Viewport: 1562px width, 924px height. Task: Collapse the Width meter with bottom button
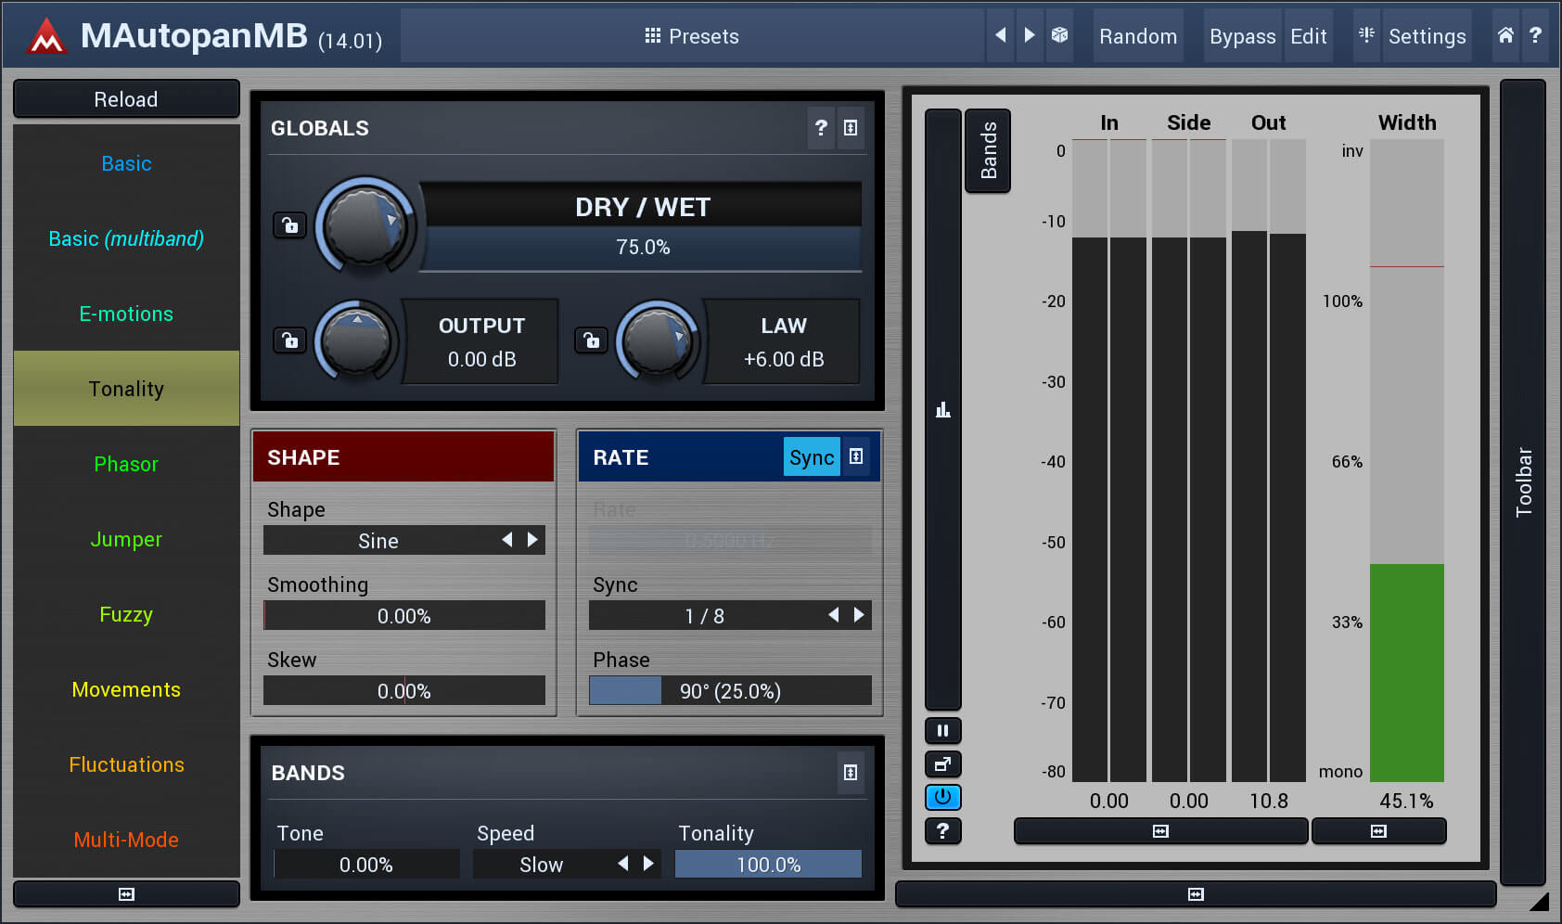(1379, 831)
